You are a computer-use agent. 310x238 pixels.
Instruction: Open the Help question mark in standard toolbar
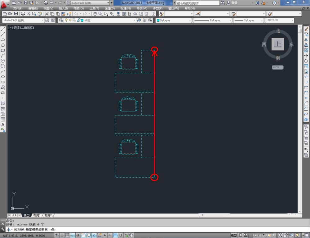[x=153, y=14]
